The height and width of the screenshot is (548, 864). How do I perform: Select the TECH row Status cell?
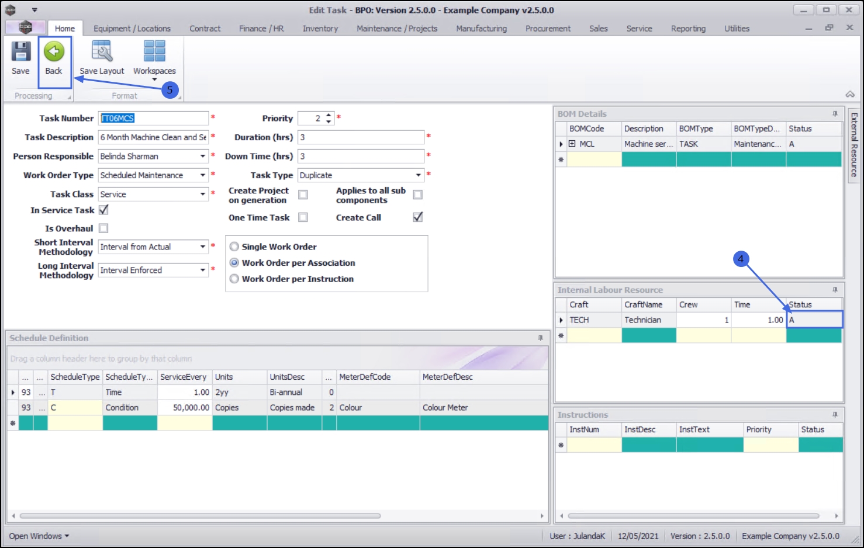click(814, 320)
